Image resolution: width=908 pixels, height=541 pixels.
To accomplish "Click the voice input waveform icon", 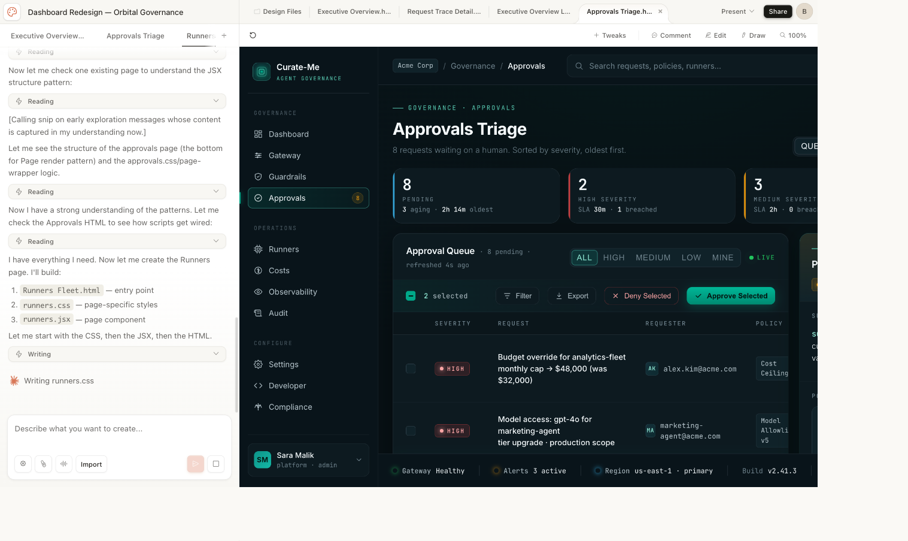I will [63, 464].
